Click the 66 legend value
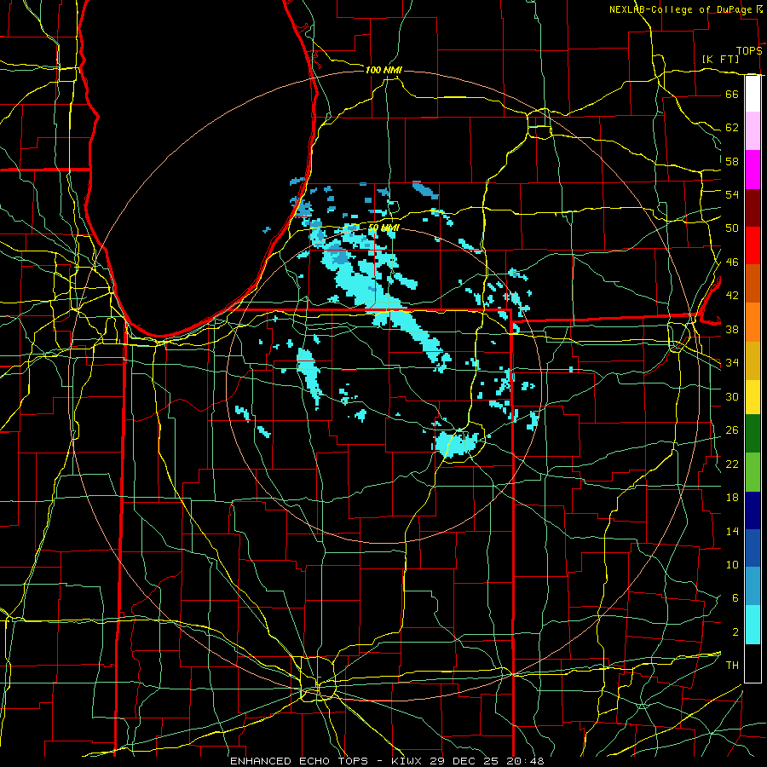767x767 pixels. click(x=732, y=94)
